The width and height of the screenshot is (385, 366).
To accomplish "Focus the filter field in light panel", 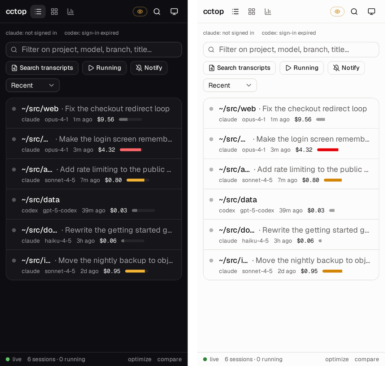I will click(x=291, y=49).
